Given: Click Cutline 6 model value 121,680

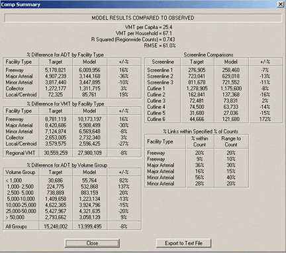Looking at the screenshot, I should coord(231,120).
